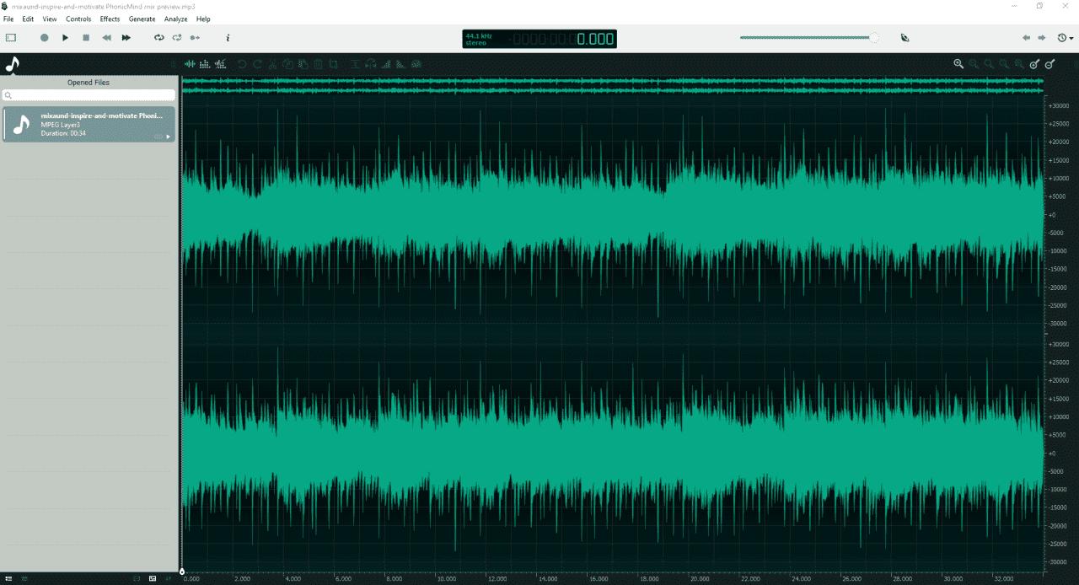Image resolution: width=1079 pixels, height=585 pixels.
Task: Click the file information 'i' icon
Action: 227,38
